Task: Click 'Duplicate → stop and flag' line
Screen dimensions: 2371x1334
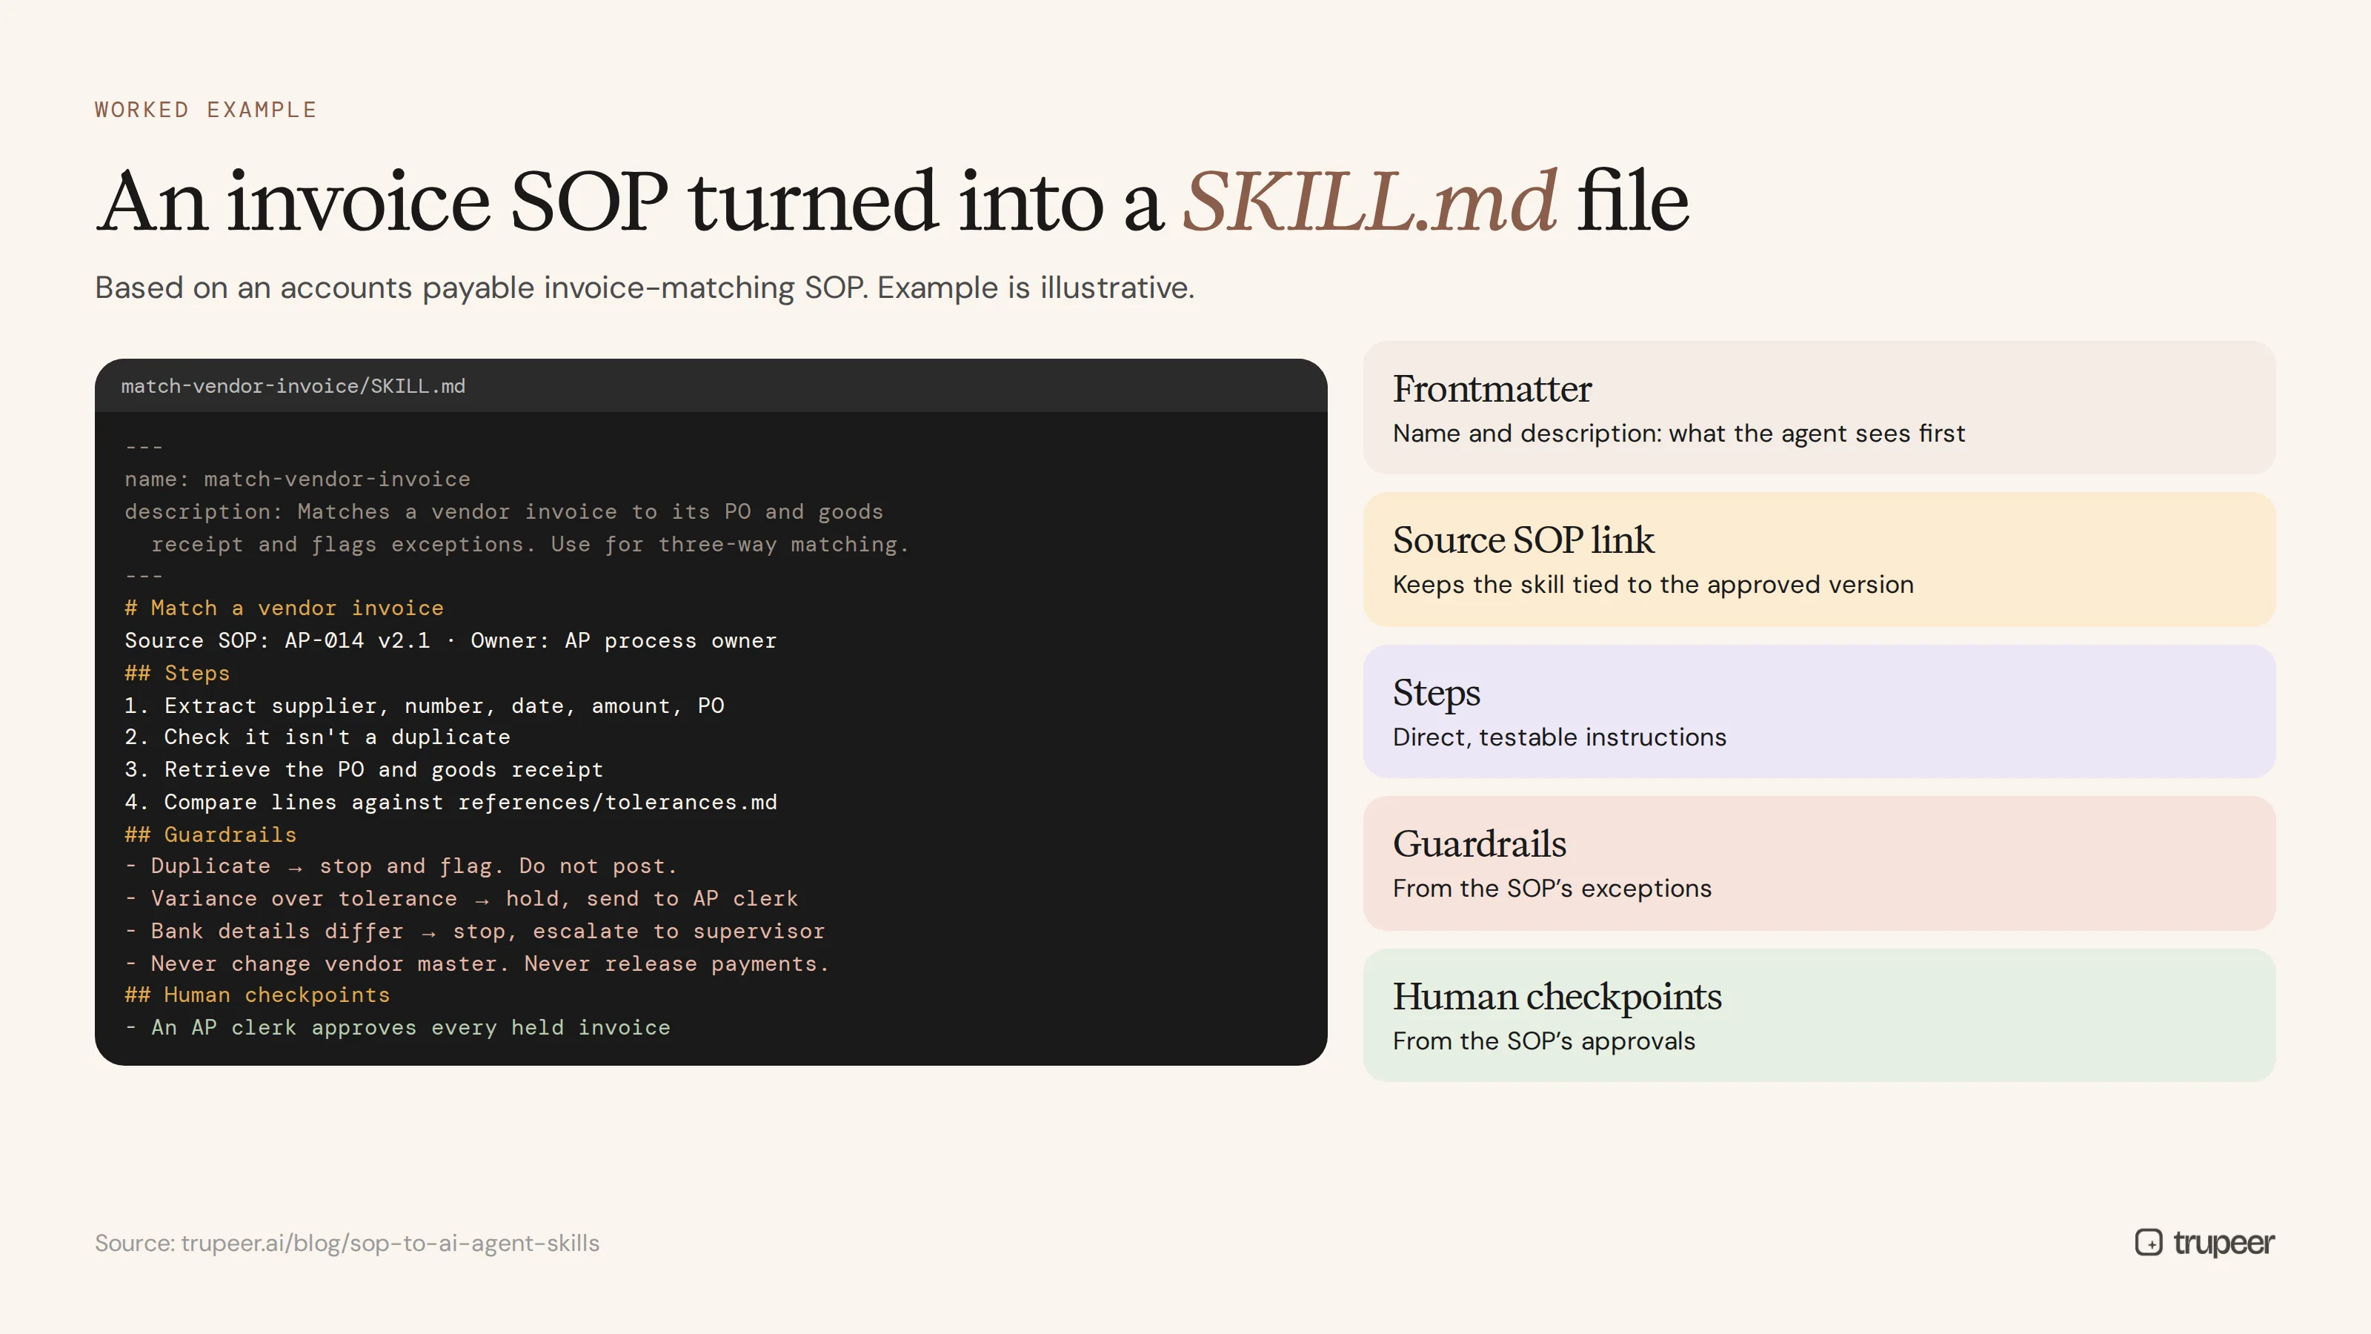Action: (x=400, y=866)
